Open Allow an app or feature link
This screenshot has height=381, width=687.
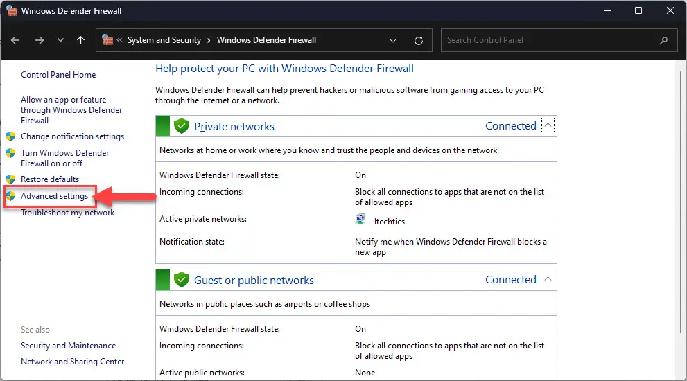[71, 110]
